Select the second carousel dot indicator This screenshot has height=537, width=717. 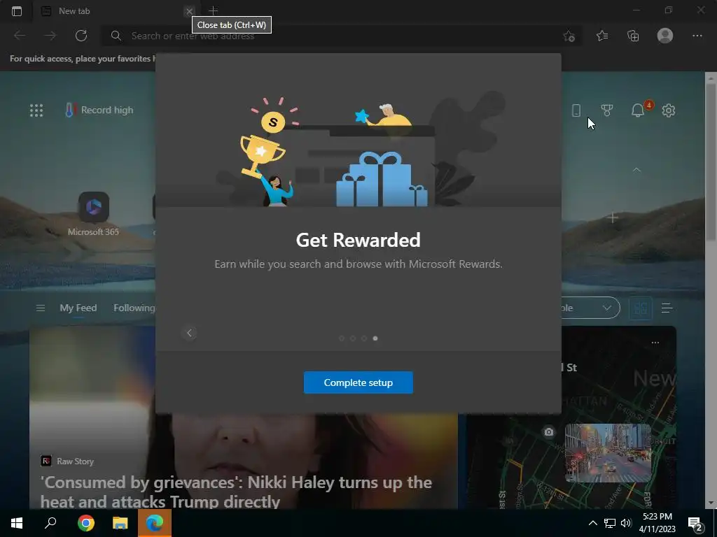click(x=353, y=338)
